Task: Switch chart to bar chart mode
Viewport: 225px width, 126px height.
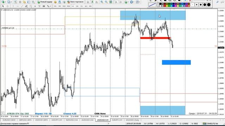Action: pos(88,2)
